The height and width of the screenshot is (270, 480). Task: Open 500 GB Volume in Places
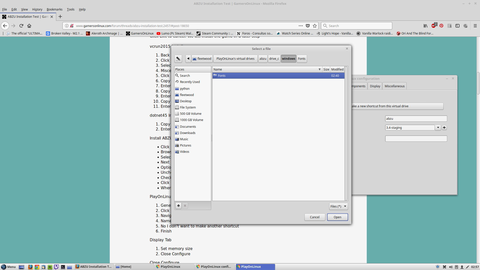coord(192,113)
